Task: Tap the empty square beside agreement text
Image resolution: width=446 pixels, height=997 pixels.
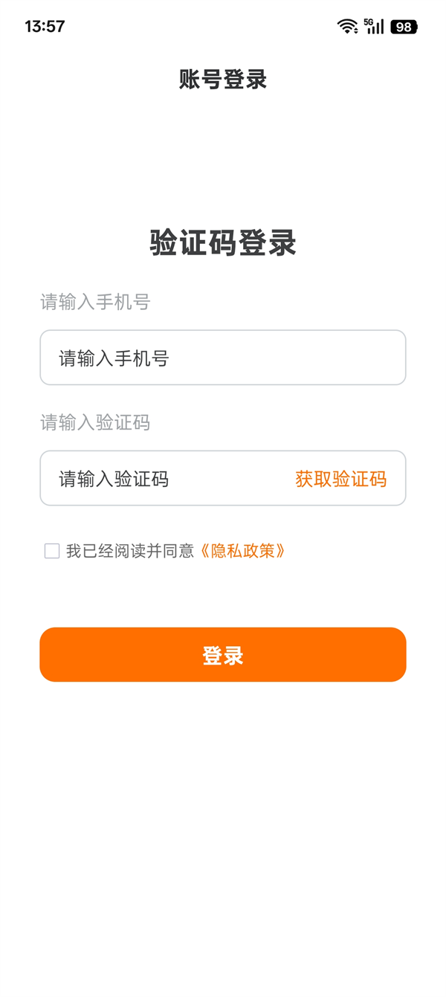Action: [x=52, y=551]
